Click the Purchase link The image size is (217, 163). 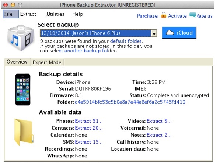coord(147,16)
